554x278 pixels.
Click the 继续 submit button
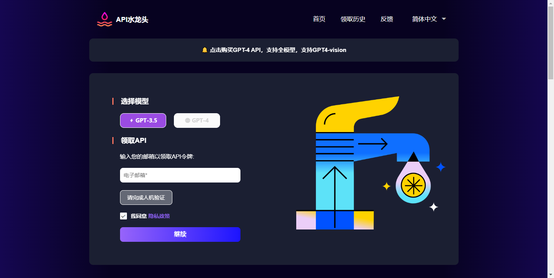click(x=180, y=234)
